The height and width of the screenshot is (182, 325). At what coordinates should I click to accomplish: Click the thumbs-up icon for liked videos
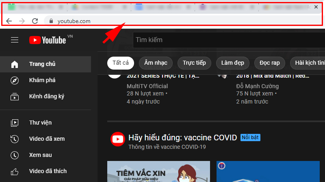tap(15, 171)
